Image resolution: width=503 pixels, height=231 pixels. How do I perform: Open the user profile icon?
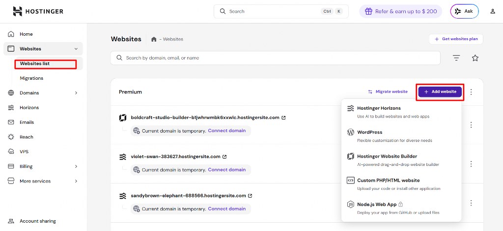[x=493, y=11]
